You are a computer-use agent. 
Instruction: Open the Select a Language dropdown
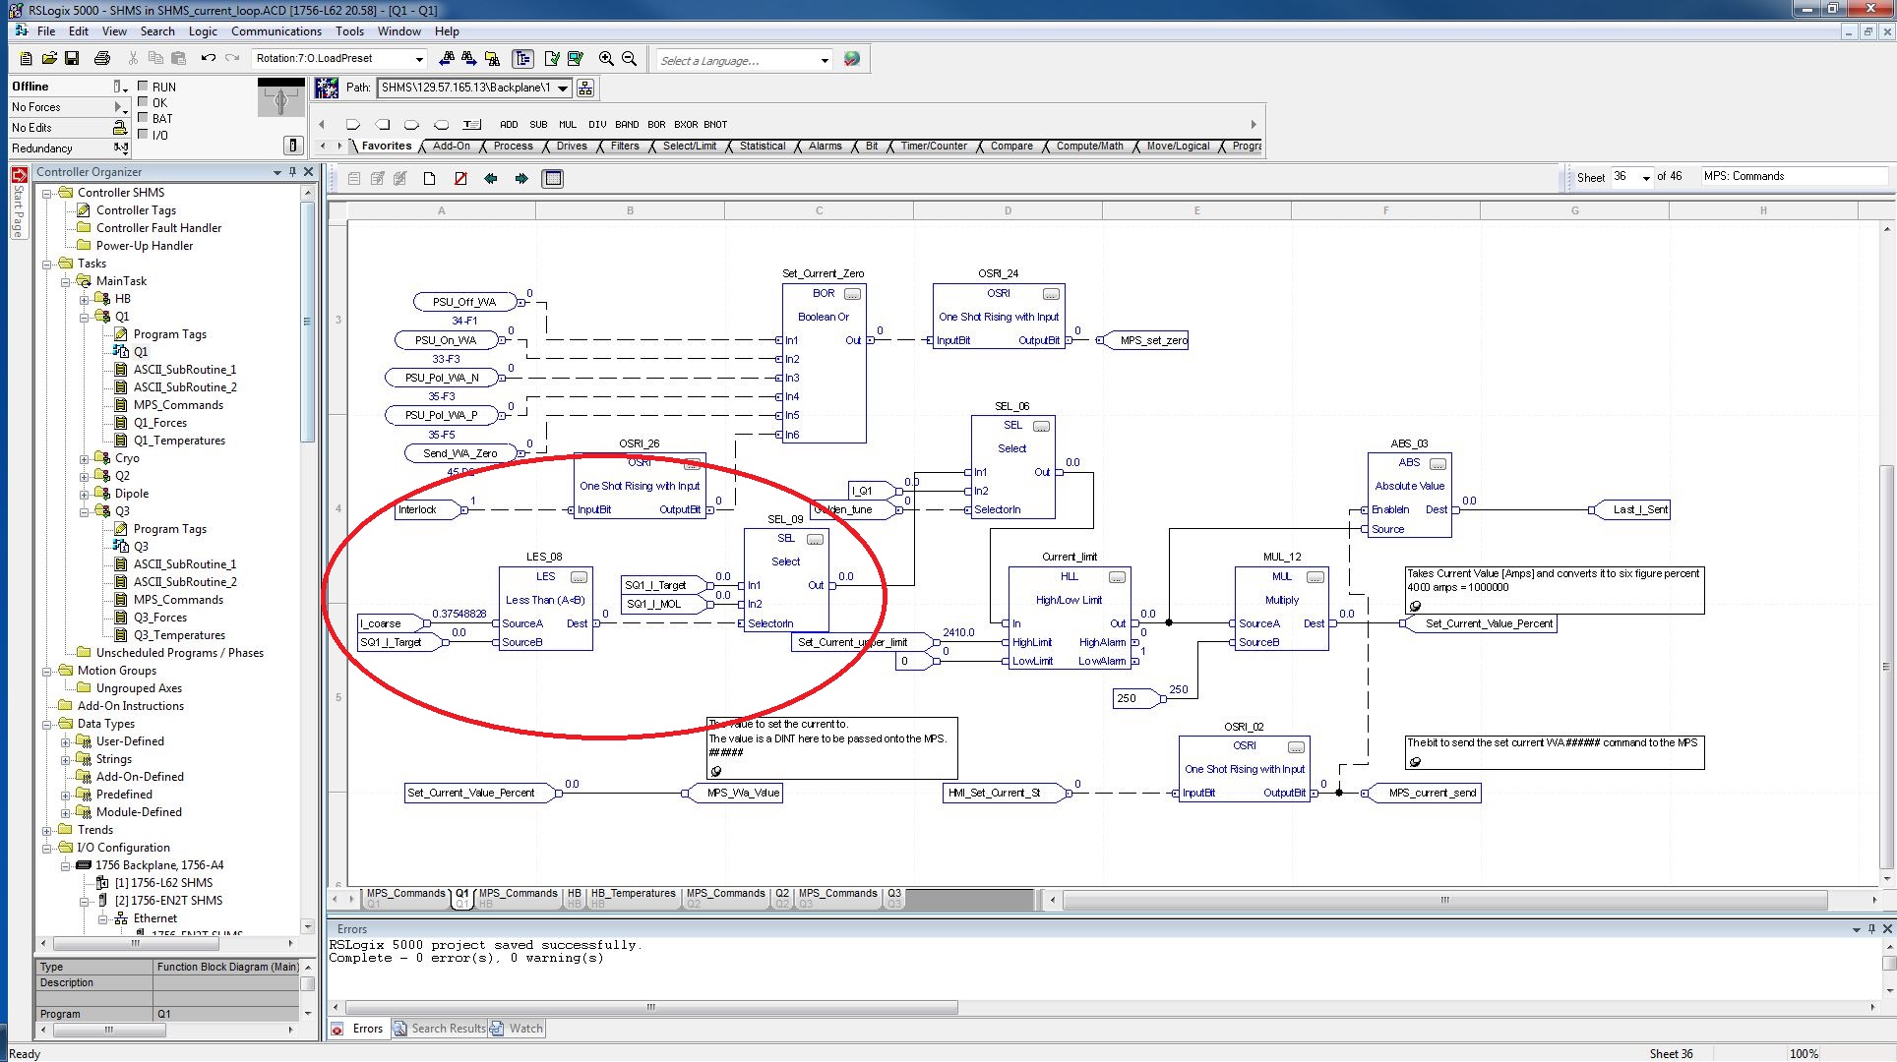825,61
